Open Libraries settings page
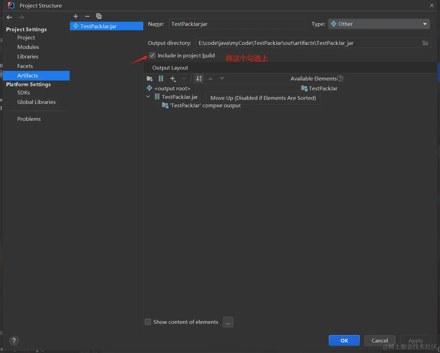This screenshot has width=440, height=353. click(28, 57)
